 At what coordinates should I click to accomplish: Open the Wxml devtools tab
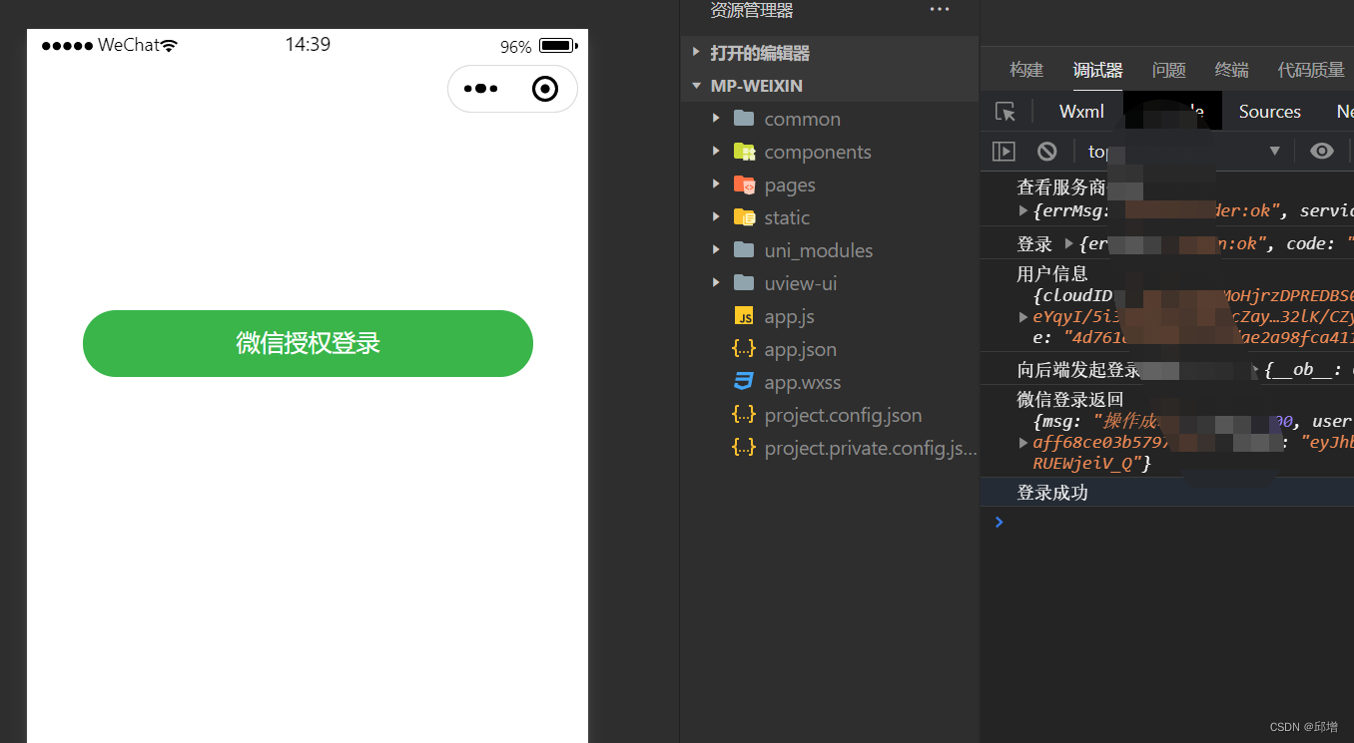(1081, 112)
